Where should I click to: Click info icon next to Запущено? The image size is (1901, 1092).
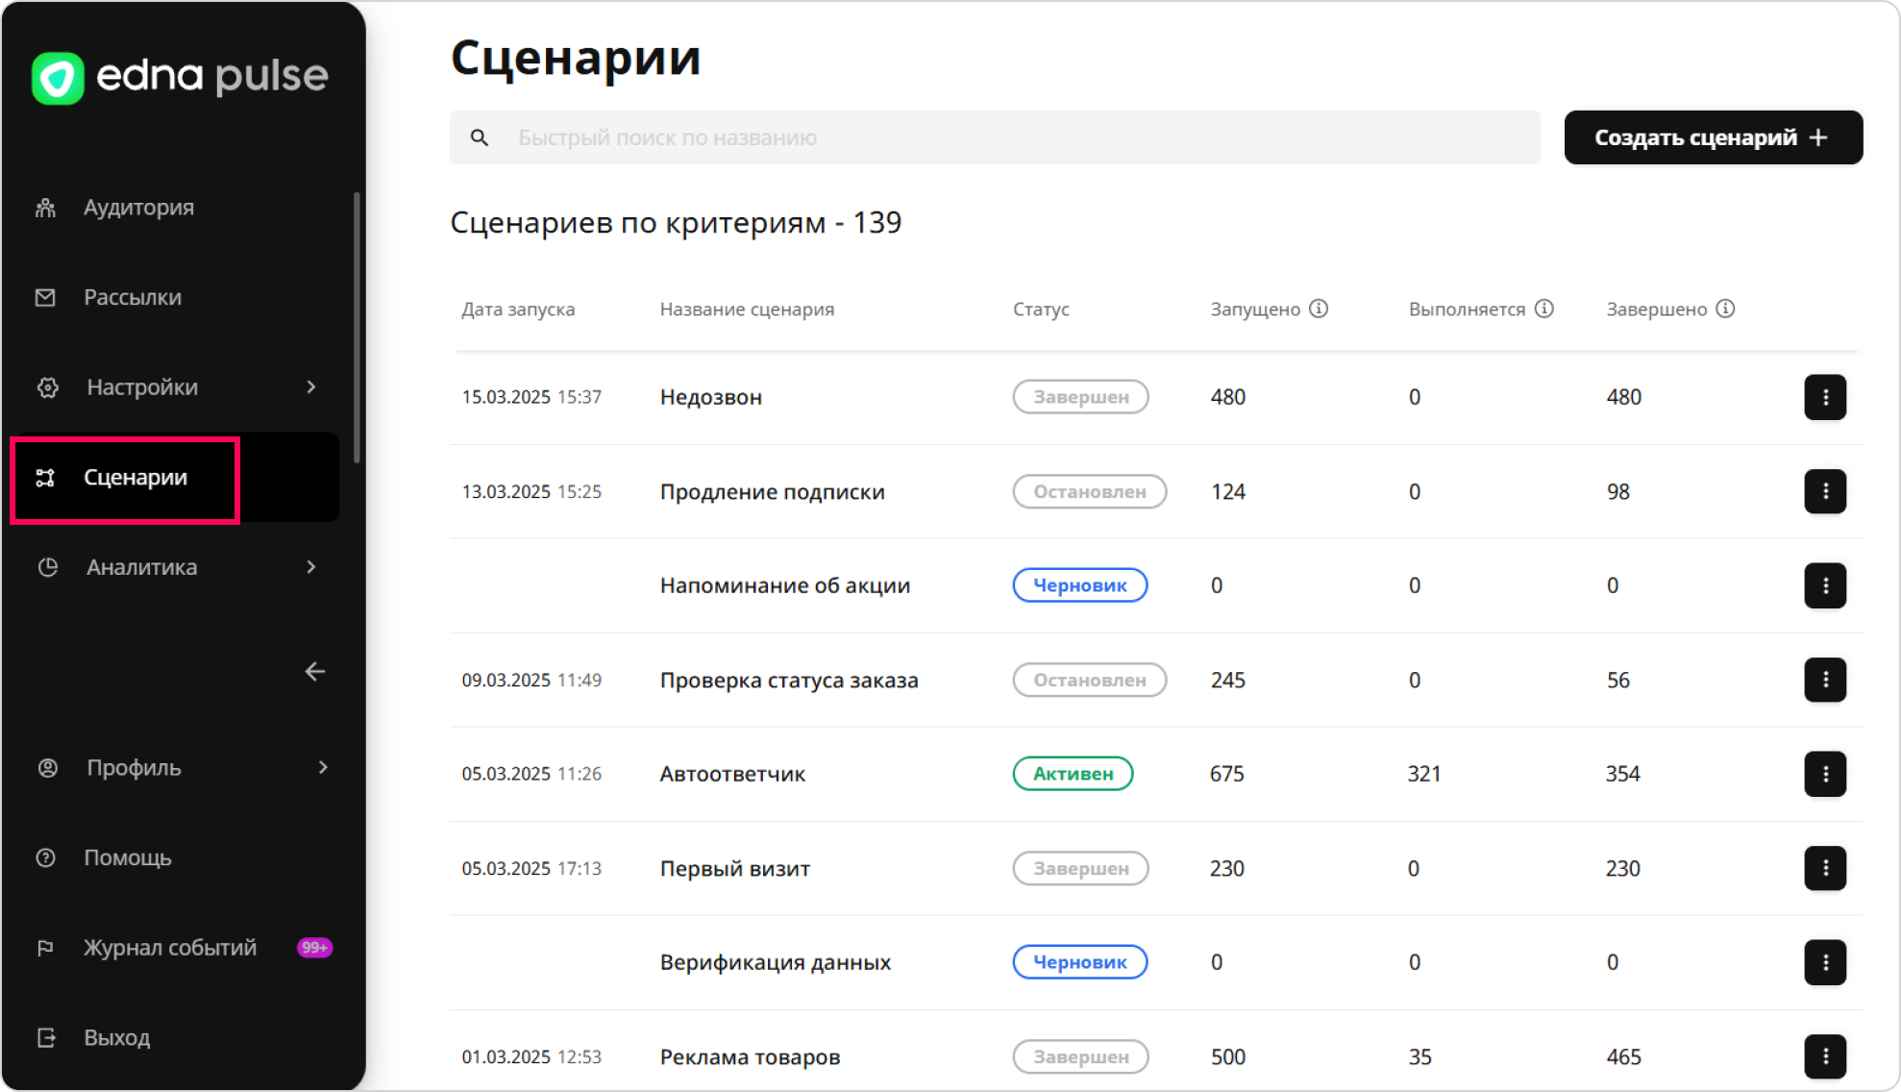point(1319,309)
